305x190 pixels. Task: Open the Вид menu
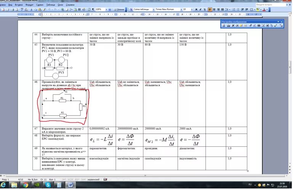tap(10, 5)
